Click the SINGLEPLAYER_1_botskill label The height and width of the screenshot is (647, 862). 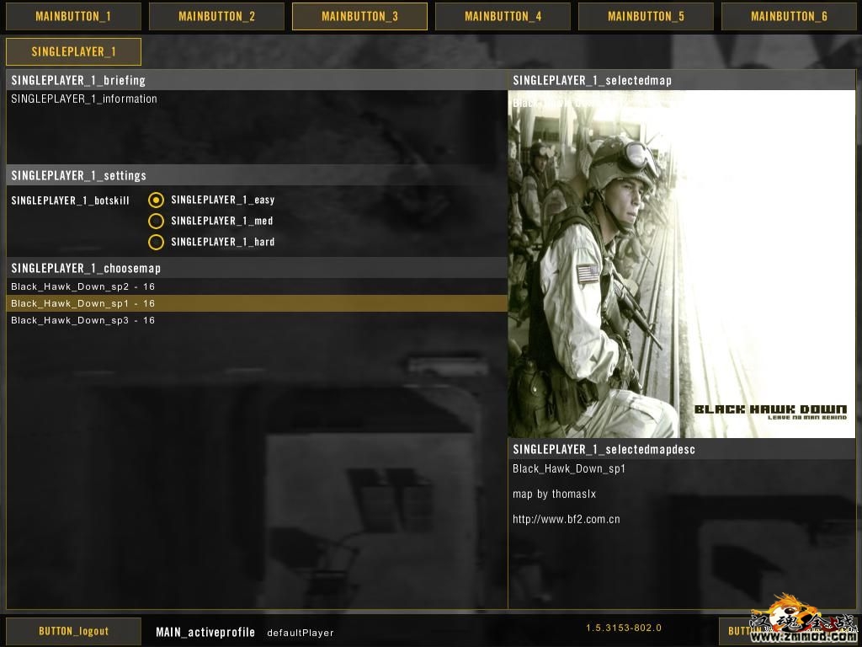point(71,201)
